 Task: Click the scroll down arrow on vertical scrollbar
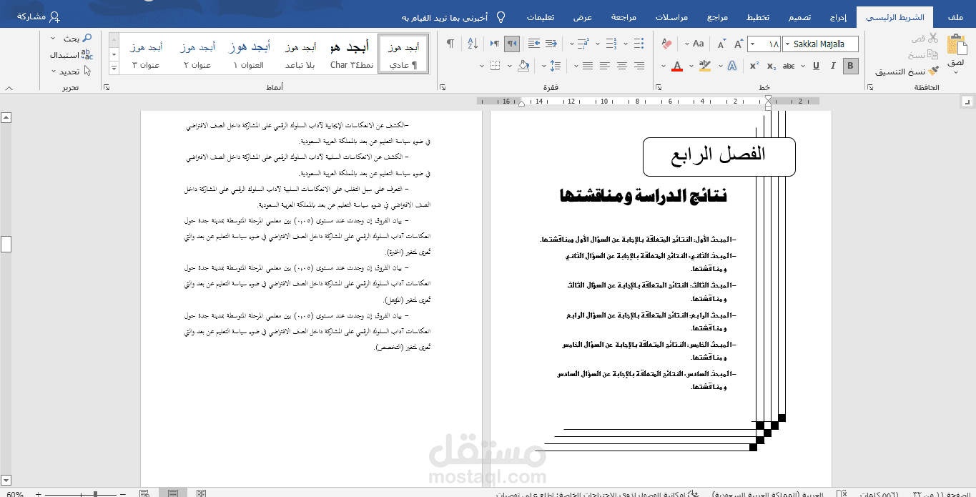pyautogui.click(x=6, y=480)
